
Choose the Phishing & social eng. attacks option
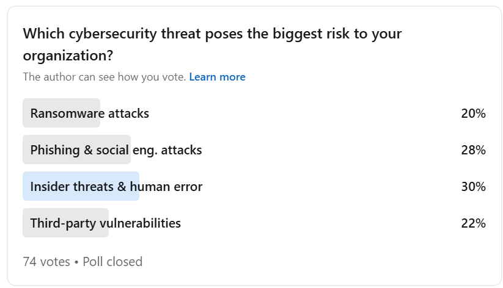point(116,150)
